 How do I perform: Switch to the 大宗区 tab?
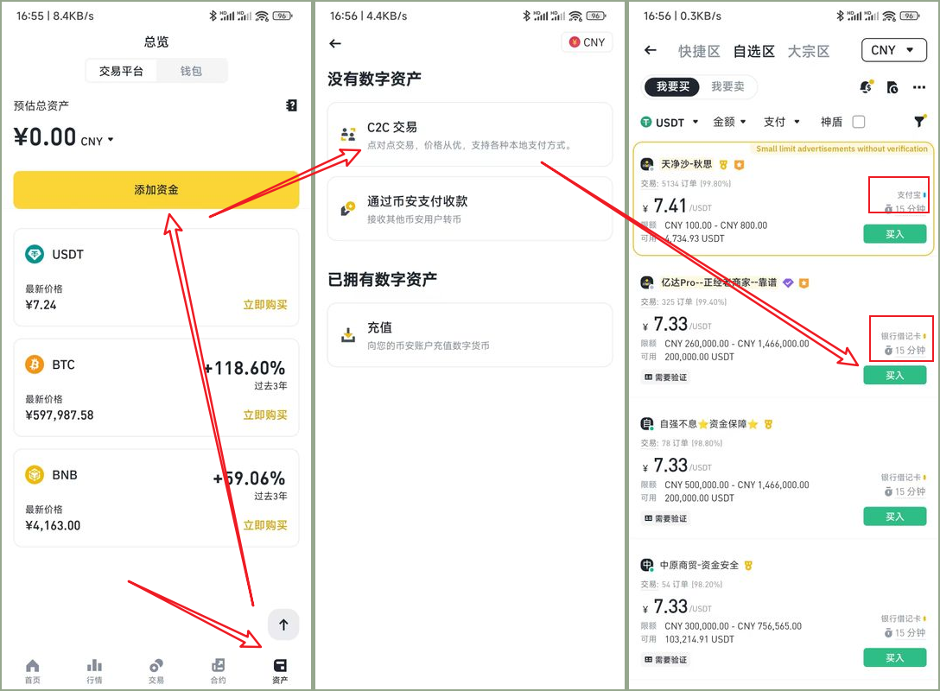coord(808,51)
